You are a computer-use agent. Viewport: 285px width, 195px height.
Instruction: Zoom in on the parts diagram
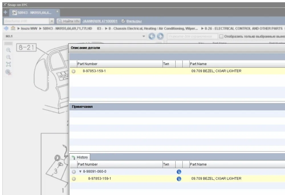8,50
